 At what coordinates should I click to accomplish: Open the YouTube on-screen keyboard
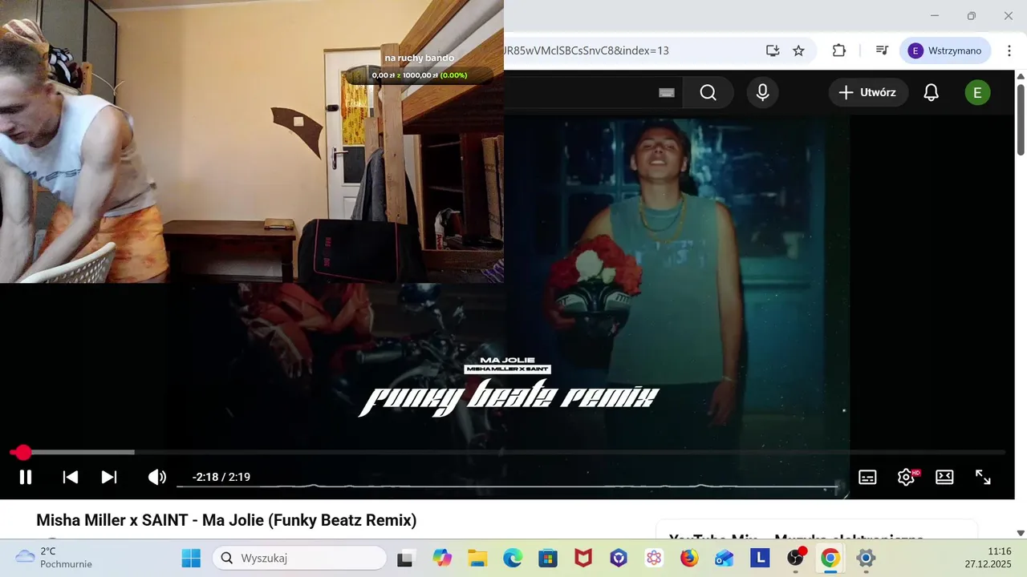(x=667, y=93)
